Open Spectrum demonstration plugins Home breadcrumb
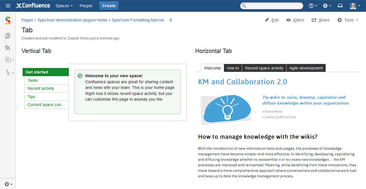Image resolution: width=366 pixels, height=189 pixels. 72,20
